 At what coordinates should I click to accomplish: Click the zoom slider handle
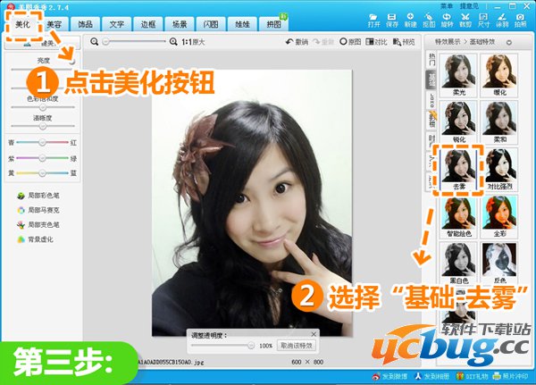click(x=106, y=42)
